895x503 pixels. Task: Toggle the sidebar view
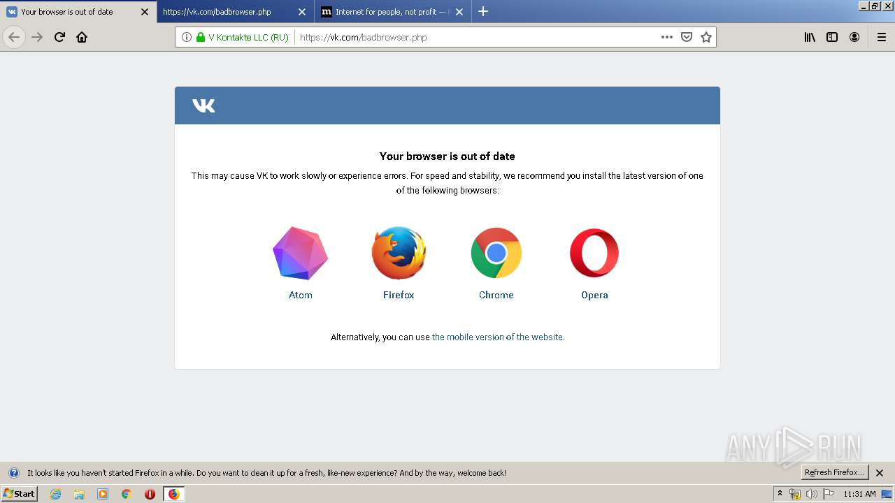click(x=832, y=37)
